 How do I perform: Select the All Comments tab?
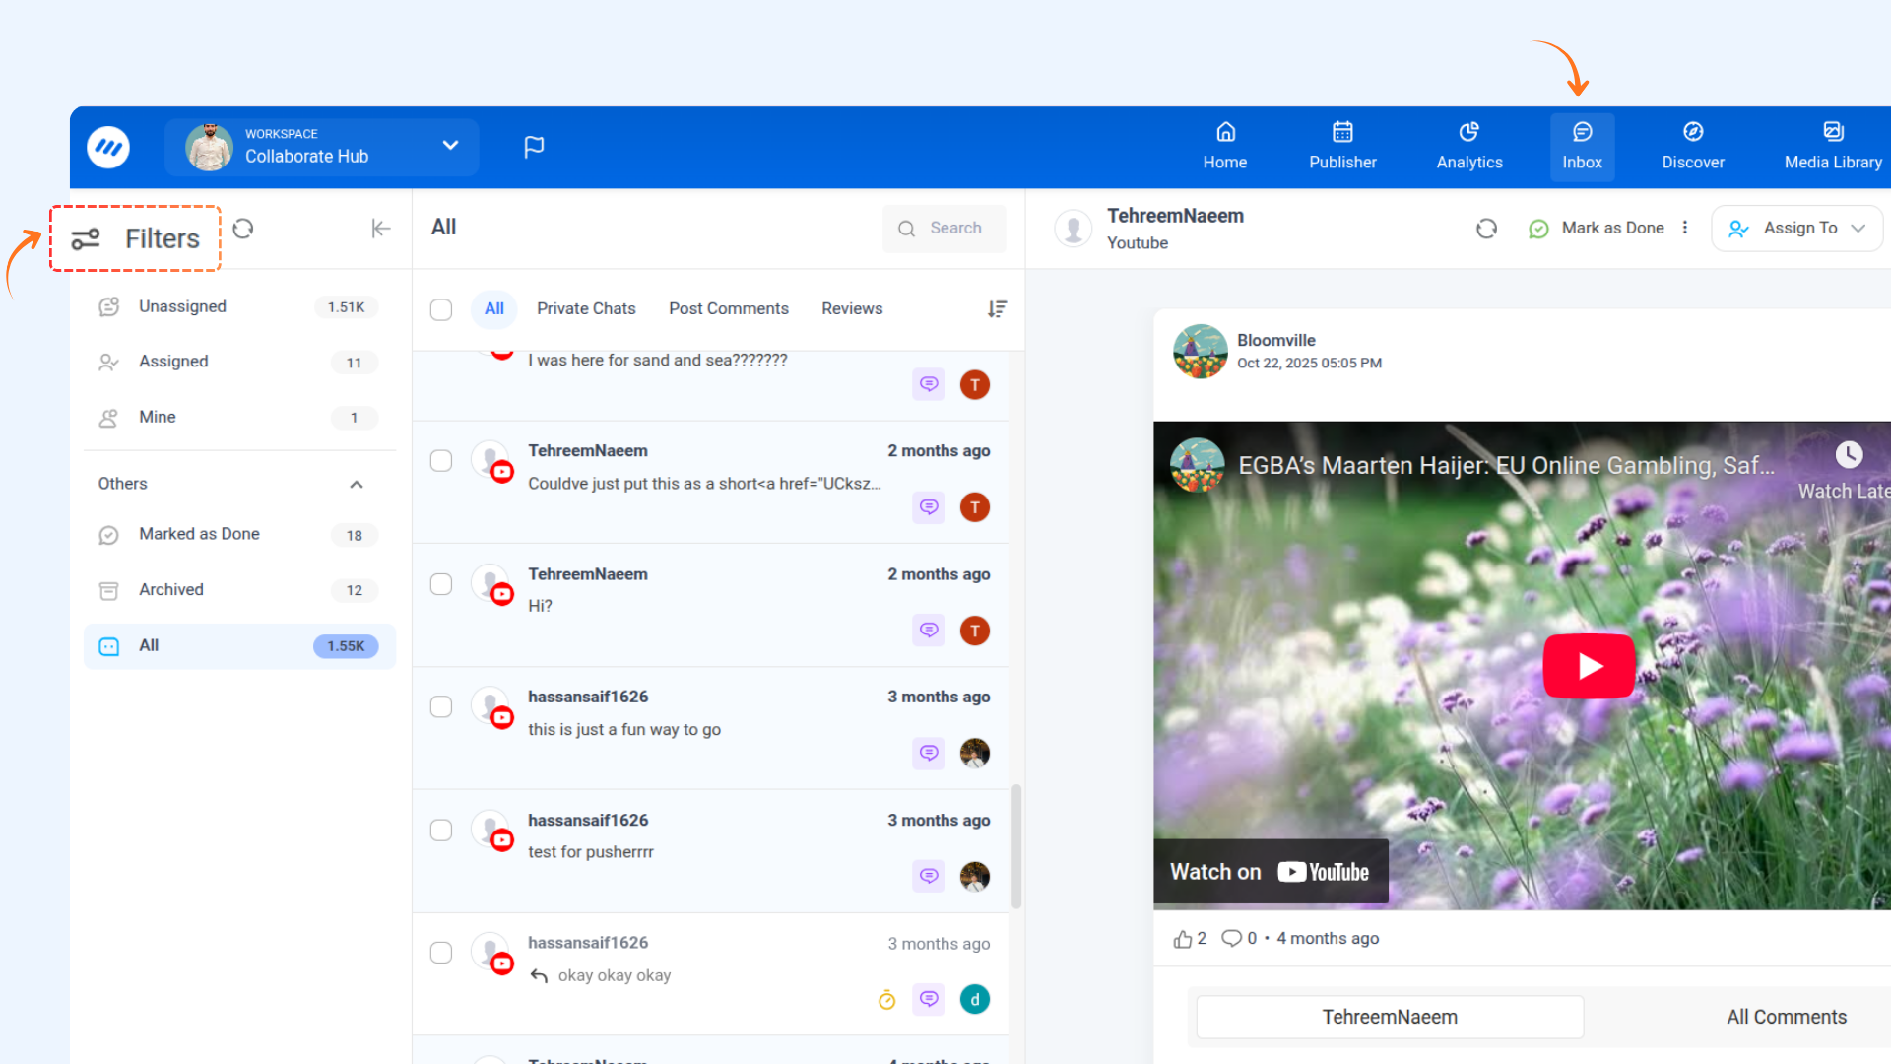tap(1787, 1018)
